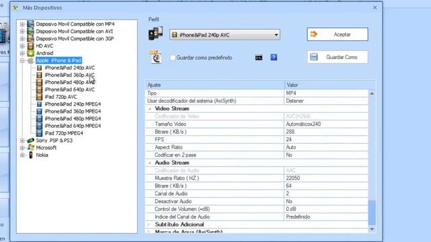Close the Más Dispositivos dialog
Viewport: 431px width, 242px height.
[x=374, y=7]
